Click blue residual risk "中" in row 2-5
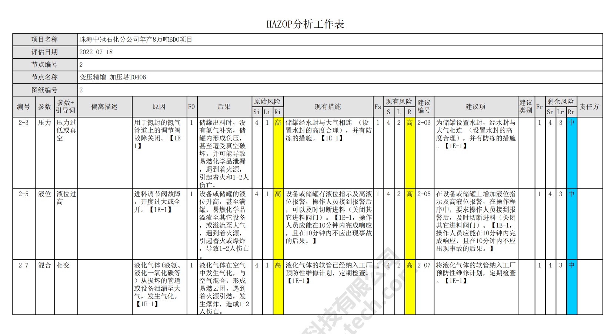The height and width of the screenshot is (334, 614). (x=571, y=224)
